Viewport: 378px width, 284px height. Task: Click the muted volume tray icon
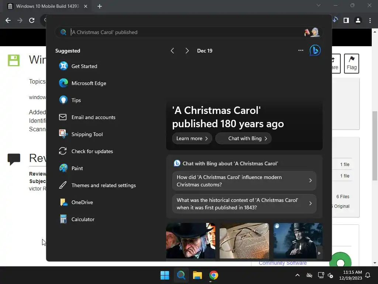pos(330,275)
